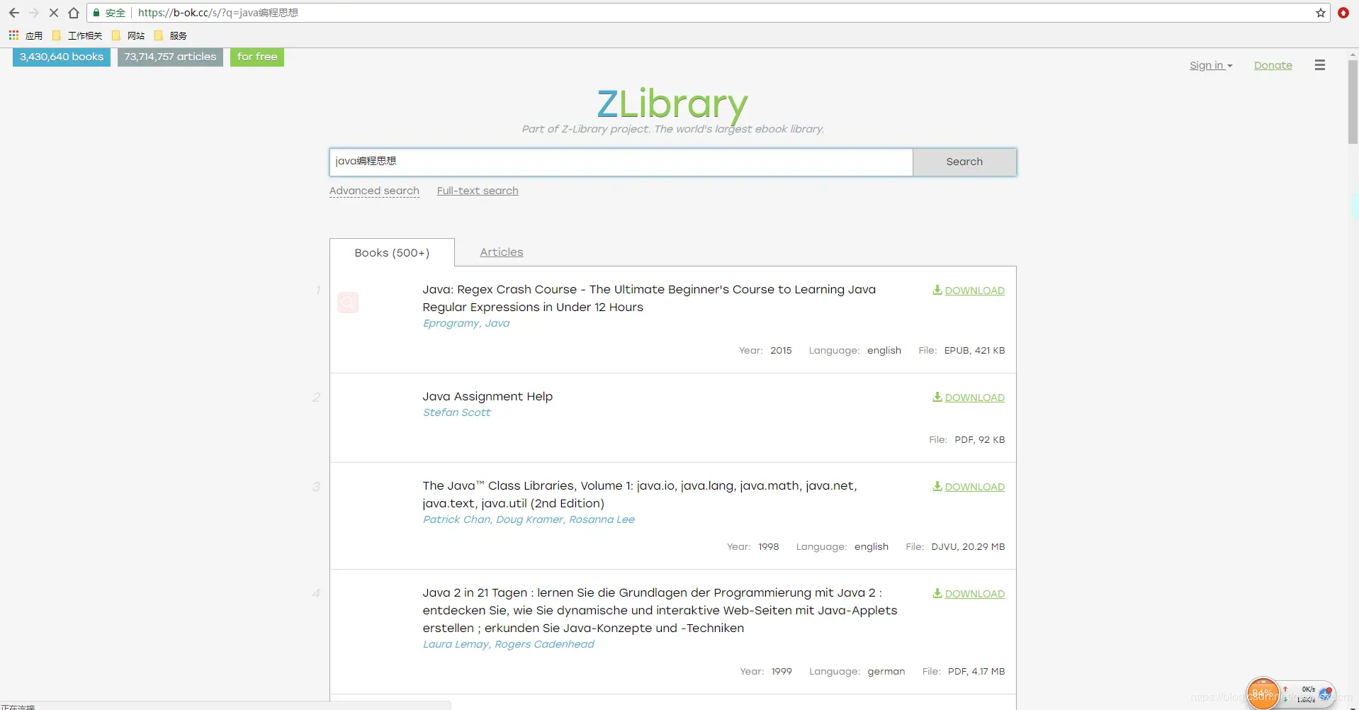Open The Java Class Libraries Volume 1 title
Screen dimensions: 1359x710
(x=640, y=495)
